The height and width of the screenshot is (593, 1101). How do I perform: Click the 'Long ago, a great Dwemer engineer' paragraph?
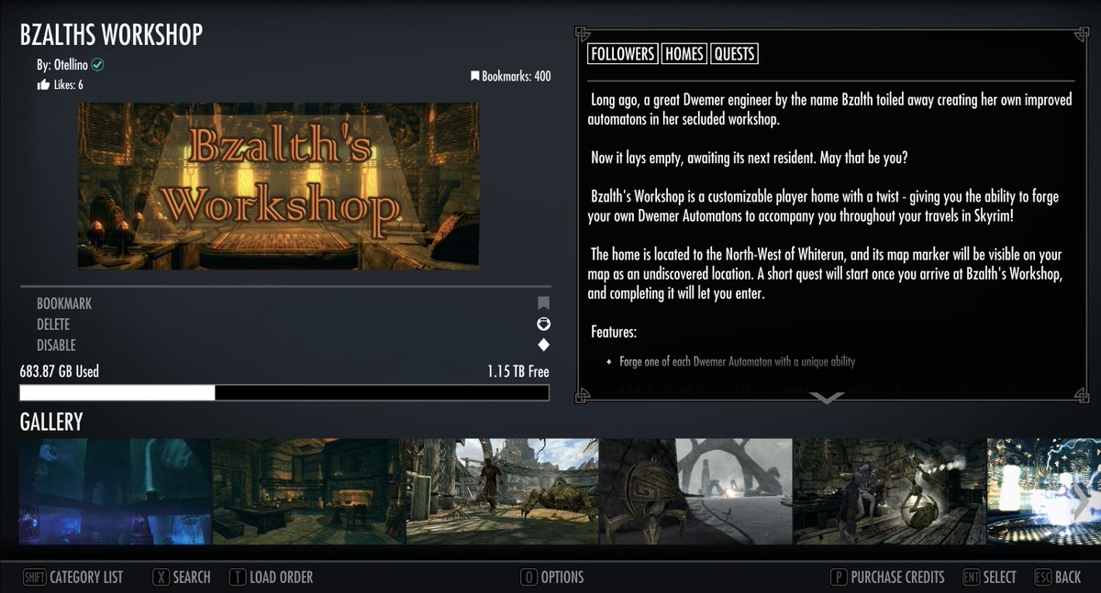(830, 110)
